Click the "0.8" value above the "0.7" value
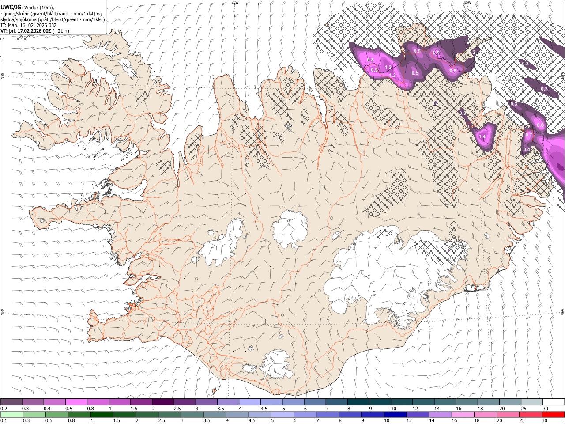 [540, 125]
